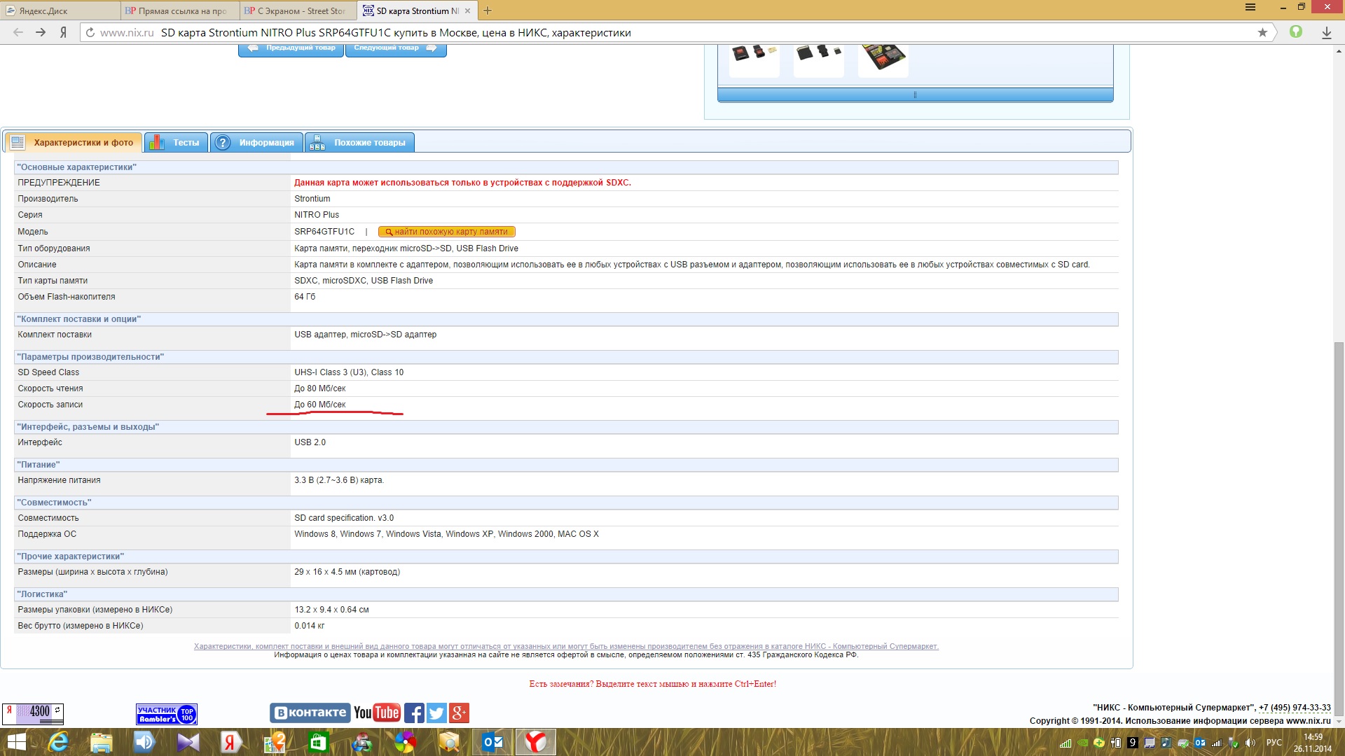This screenshot has width=1345, height=756.
Task: Click найти похожую карту памяти button
Action: (447, 232)
